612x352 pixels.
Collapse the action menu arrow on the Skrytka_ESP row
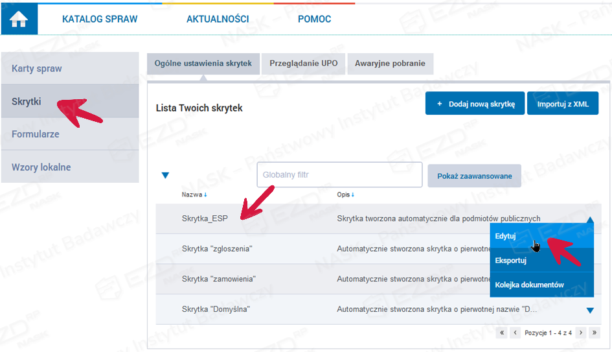(589, 220)
